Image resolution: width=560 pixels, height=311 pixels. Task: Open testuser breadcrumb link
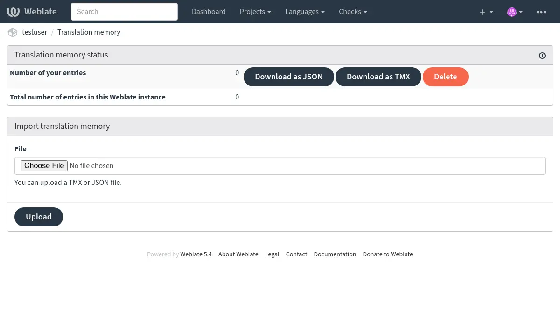pos(35,32)
